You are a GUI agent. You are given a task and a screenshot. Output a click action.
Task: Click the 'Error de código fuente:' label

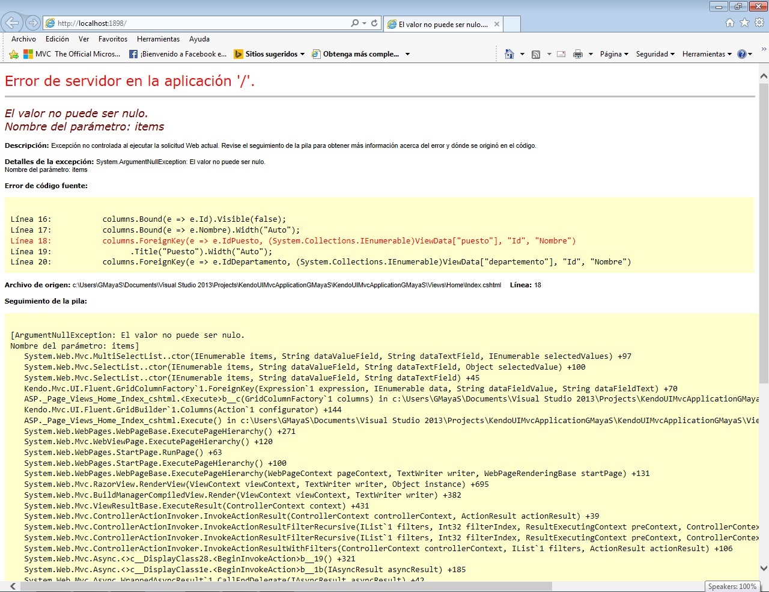click(x=46, y=186)
